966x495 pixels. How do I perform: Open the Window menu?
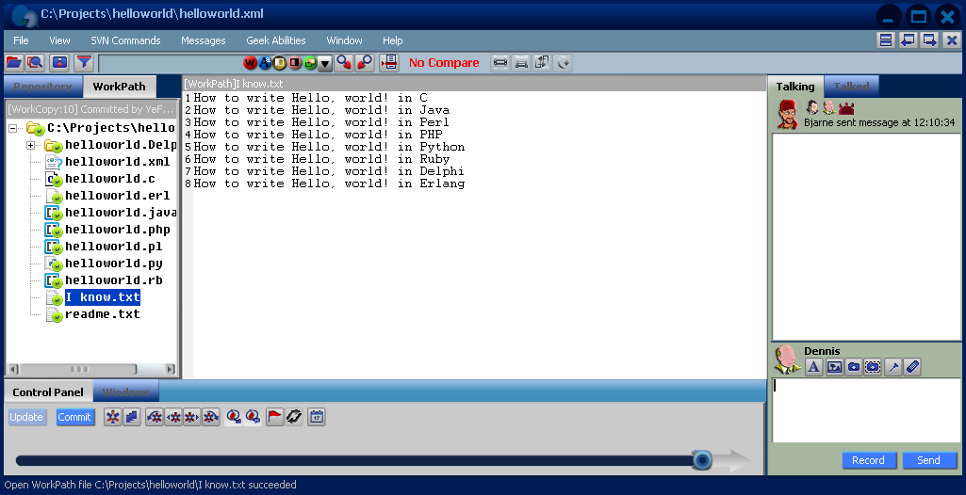pos(344,40)
